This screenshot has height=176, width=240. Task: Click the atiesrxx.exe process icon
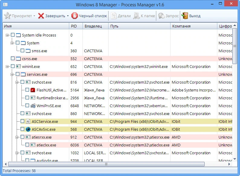28,137
